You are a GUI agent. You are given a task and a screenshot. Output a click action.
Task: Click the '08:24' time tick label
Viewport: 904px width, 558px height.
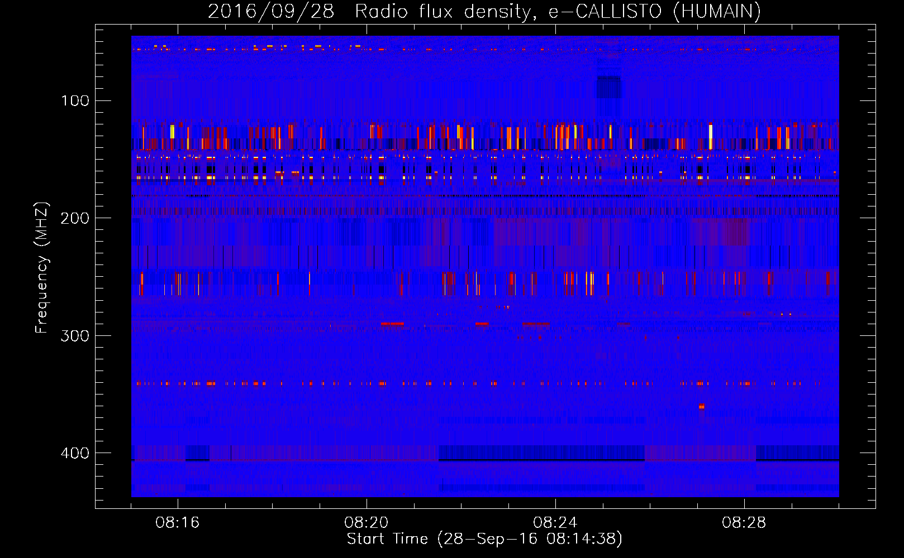(x=555, y=523)
